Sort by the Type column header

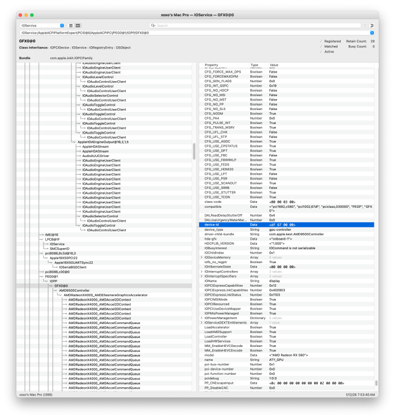pyautogui.click(x=254, y=65)
